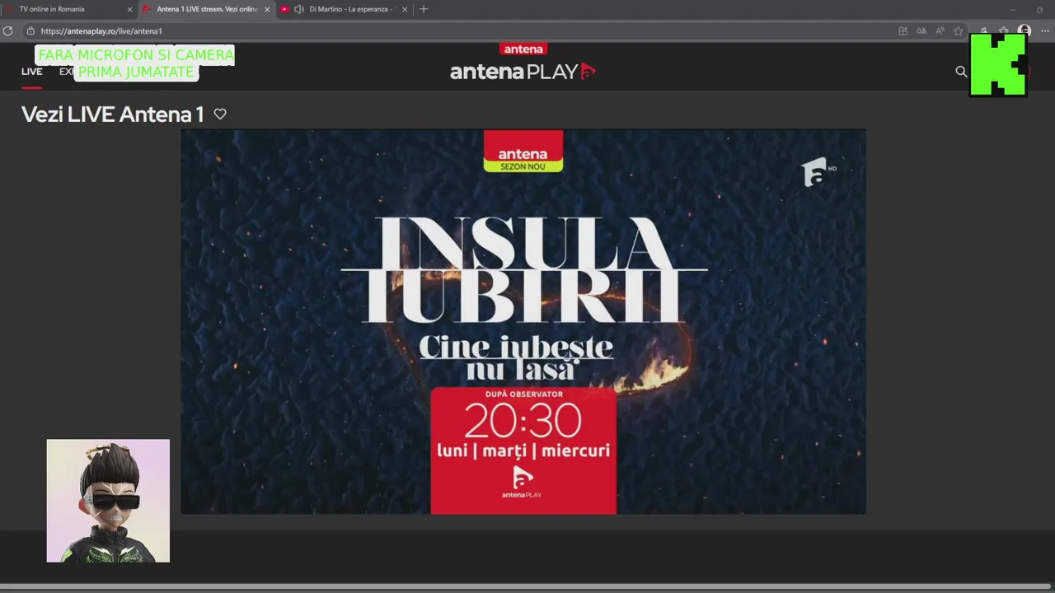The image size is (1055, 593).
Task: Click the streamer avatar overlay thumbnail
Action: [x=108, y=501]
